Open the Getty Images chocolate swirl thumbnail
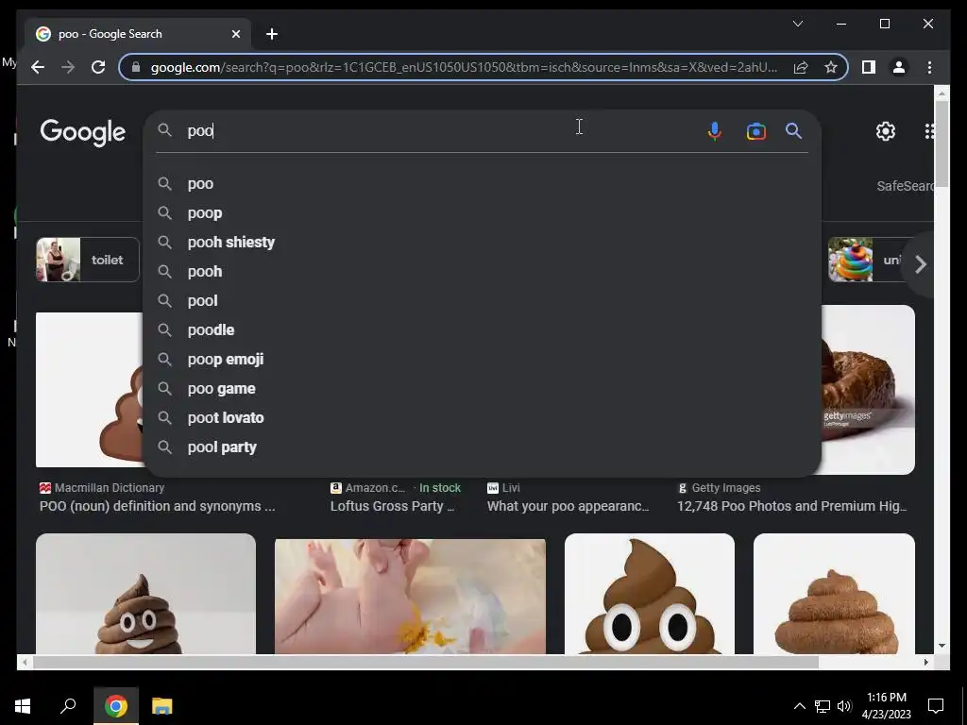 [x=869, y=390]
